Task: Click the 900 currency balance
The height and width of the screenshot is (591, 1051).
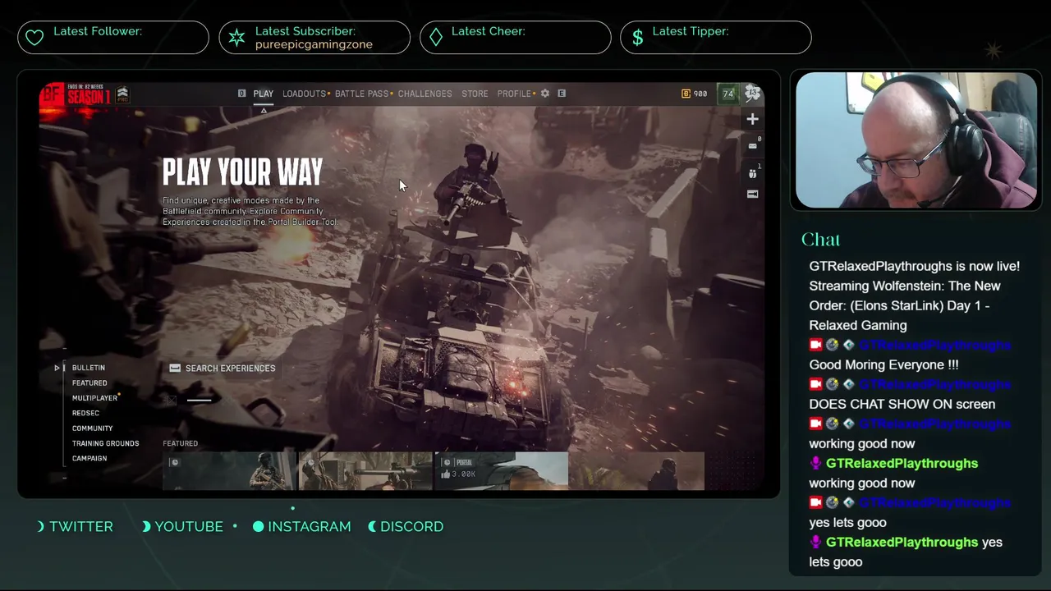Action: point(695,94)
